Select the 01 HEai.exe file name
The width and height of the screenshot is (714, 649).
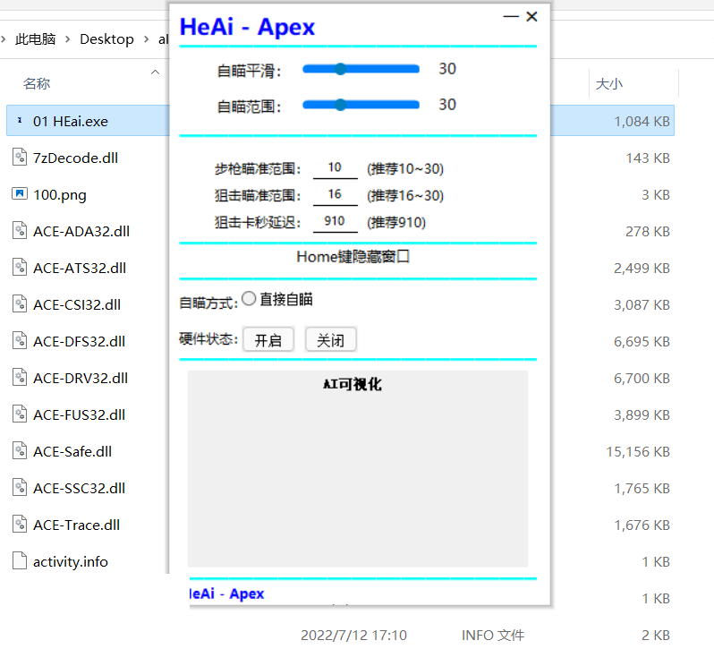point(71,122)
